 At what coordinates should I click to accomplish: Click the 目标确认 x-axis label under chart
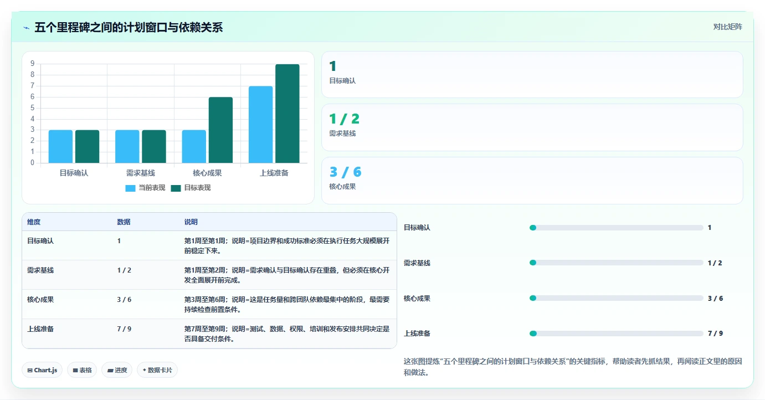74,173
